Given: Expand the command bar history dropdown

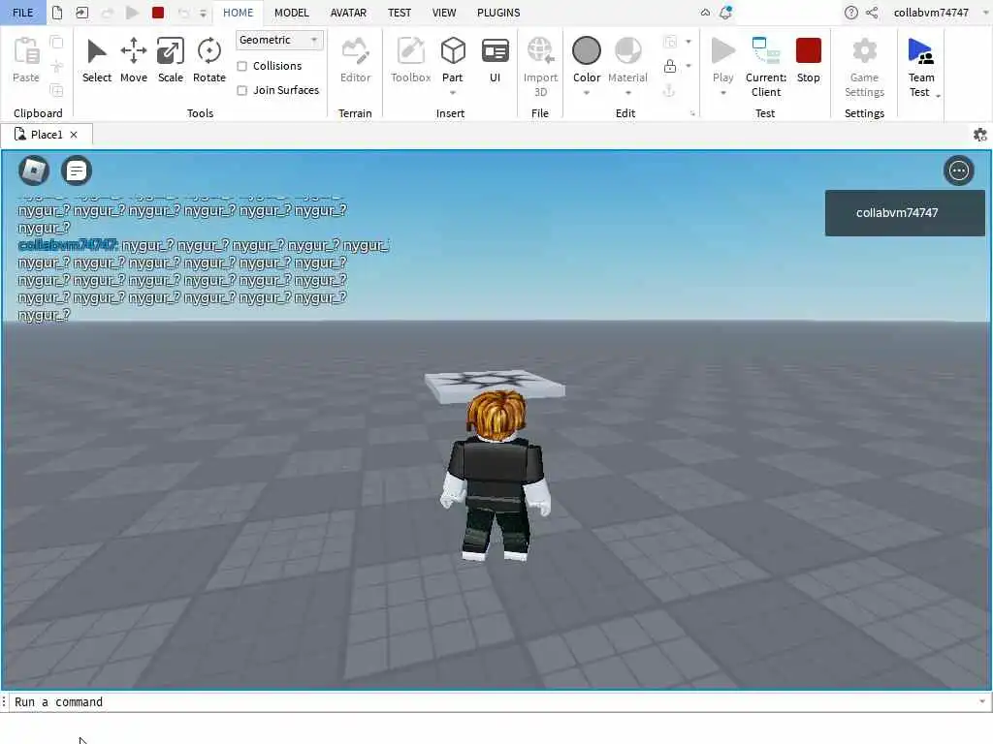Looking at the screenshot, I should [981, 701].
